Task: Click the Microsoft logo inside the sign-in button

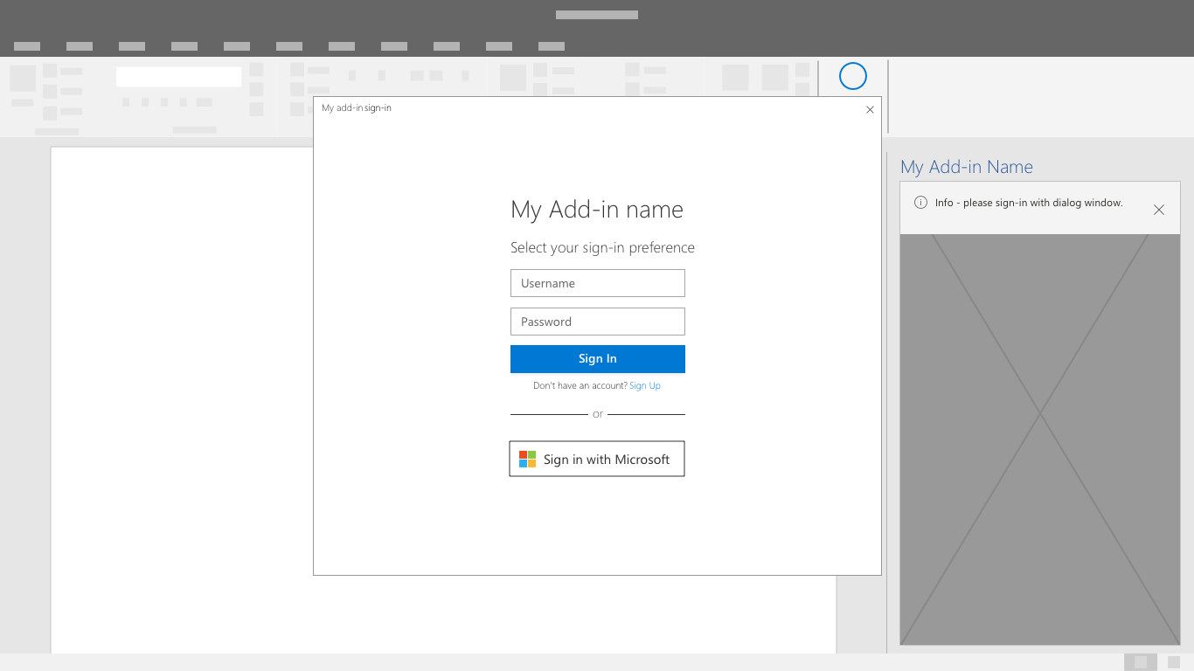Action: (x=527, y=458)
